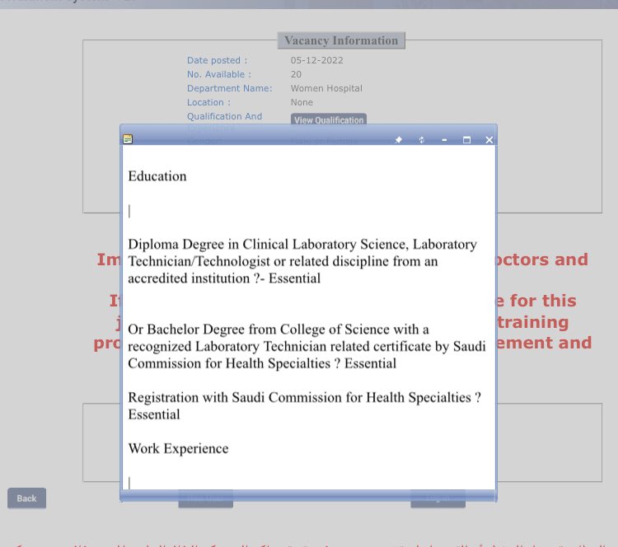Viewport: 618px width, 547px height.
Task: Click the Diploma Degree requirement paragraph
Action: click(x=302, y=261)
